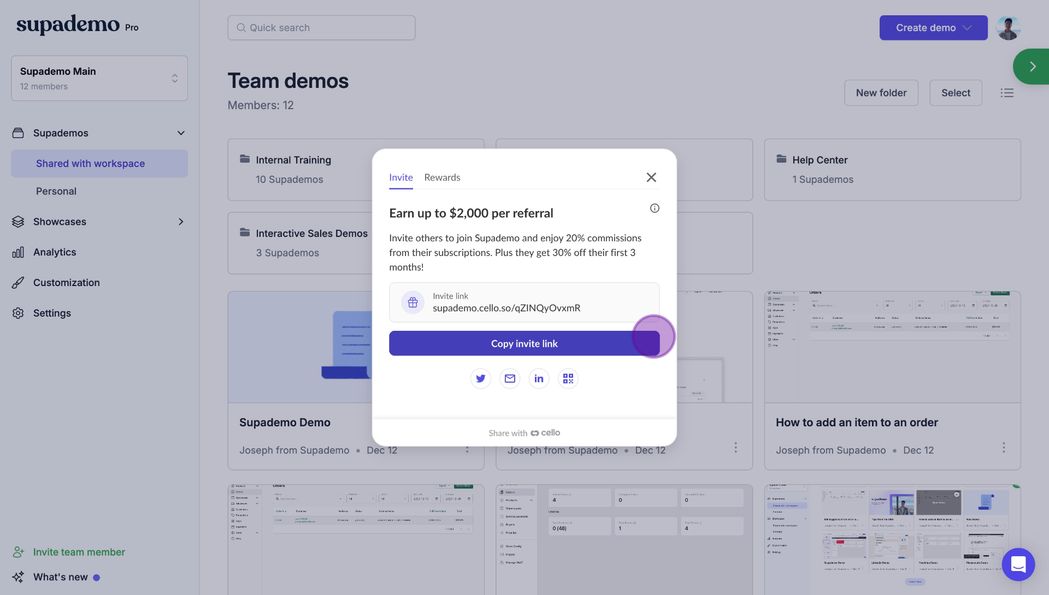Share invite on LinkedIn icon
This screenshot has width=1049, height=595.
(x=539, y=378)
